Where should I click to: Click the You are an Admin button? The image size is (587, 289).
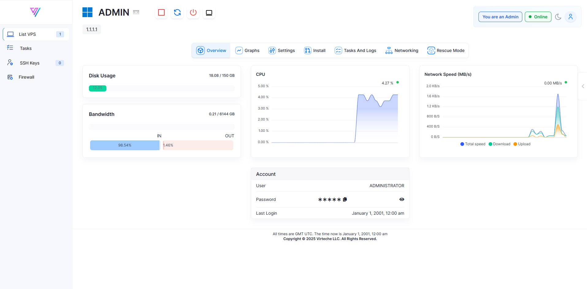coord(500,17)
